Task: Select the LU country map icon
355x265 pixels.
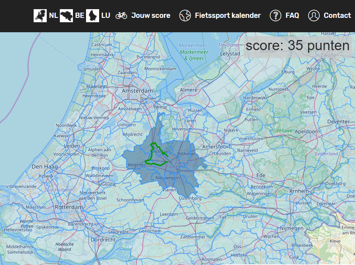Action: pos(93,15)
